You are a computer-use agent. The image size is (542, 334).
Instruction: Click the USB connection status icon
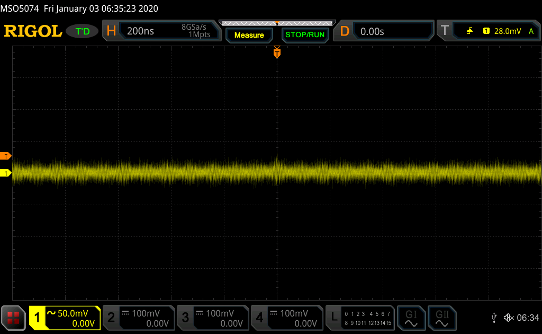tap(494, 318)
